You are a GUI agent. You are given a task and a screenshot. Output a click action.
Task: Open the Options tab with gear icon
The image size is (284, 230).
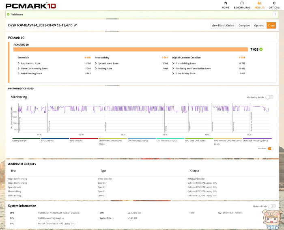[274, 5]
